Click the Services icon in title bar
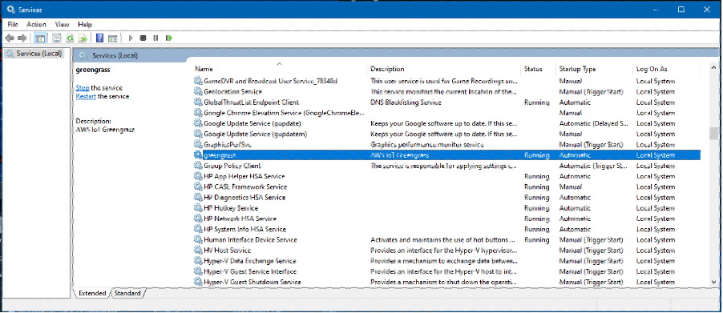The width and height of the screenshot is (723, 313). point(10,10)
